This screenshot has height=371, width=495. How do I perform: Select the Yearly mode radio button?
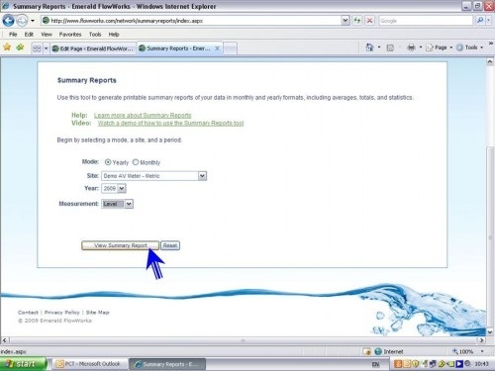point(108,162)
